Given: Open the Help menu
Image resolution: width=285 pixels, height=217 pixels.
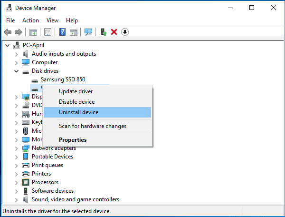Looking at the screenshot, I should coord(72,20).
